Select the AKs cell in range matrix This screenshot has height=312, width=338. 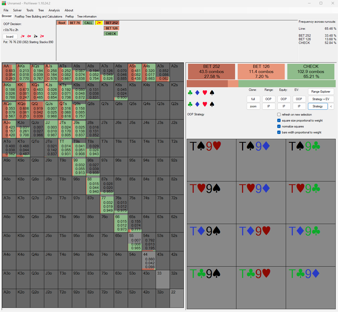[23, 72]
